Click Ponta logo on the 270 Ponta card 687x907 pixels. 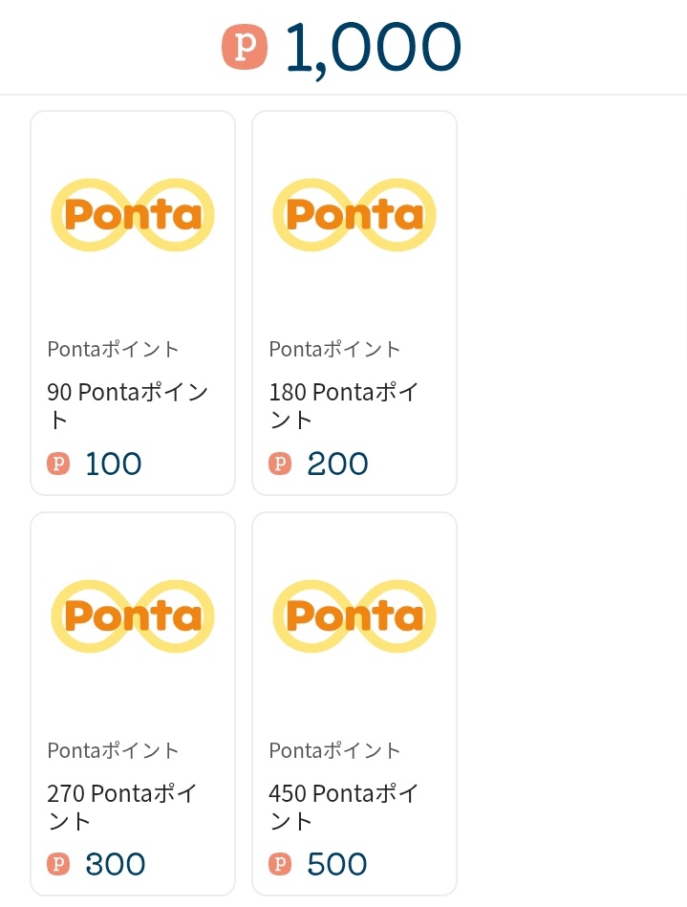click(133, 616)
